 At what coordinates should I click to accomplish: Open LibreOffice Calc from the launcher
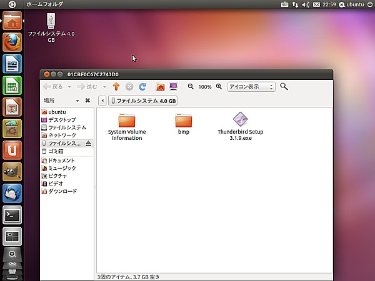12,86
